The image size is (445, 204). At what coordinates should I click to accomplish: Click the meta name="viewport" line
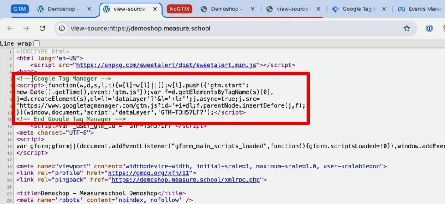[x=202, y=166]
